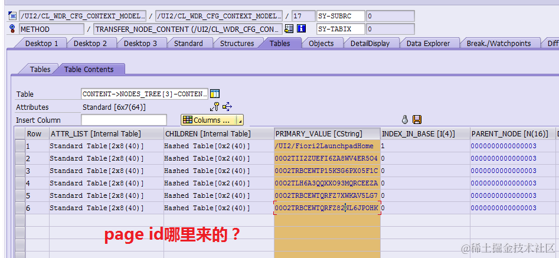Click the METHOD event type icon
This screenshot has height=258, width=559.
click(x=12, y=29)
